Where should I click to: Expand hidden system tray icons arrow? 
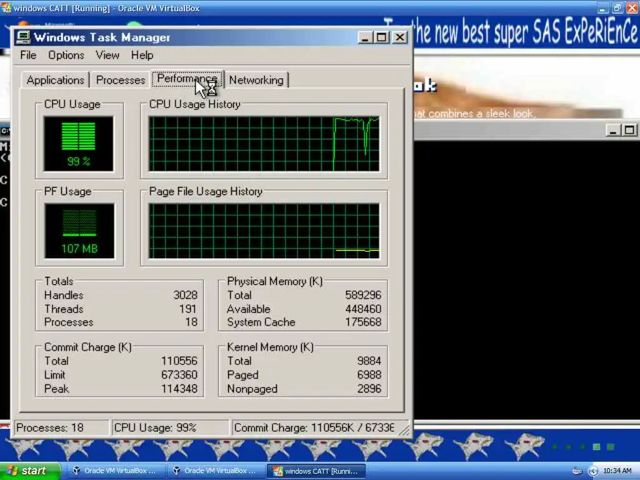(594, 471)
